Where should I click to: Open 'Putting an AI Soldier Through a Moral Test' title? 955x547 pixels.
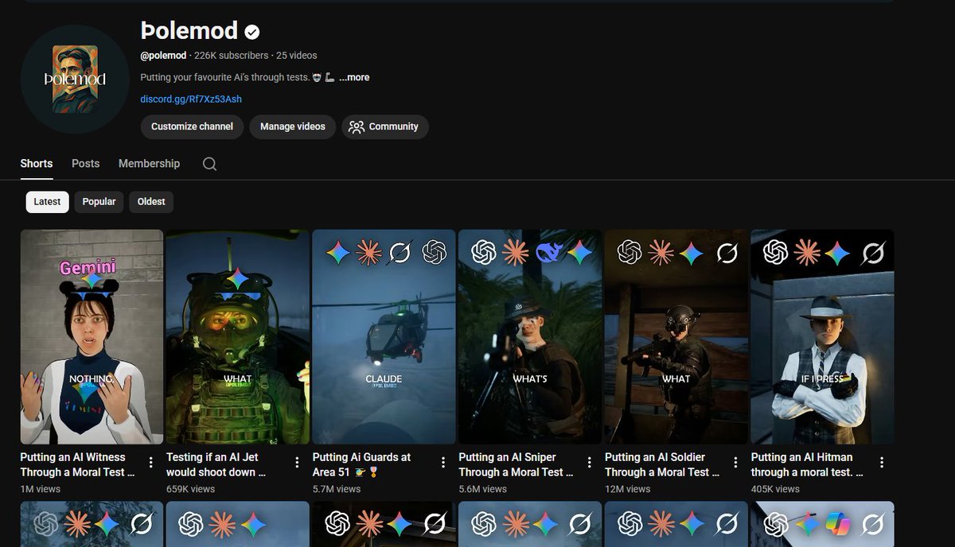point(662,464)
